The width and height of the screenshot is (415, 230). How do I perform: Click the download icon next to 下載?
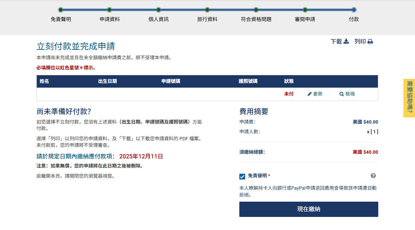click(346, 41)
